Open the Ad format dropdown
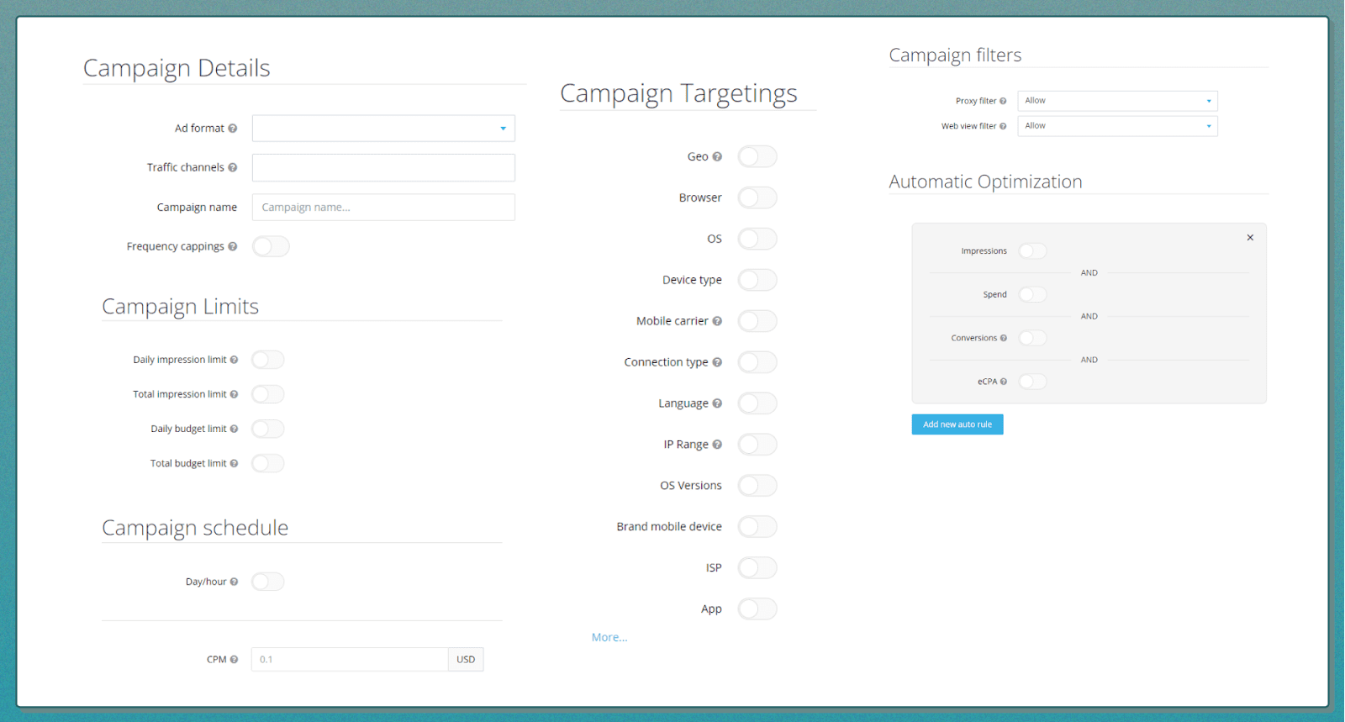Screen dimensions: 1345x722 383,129
